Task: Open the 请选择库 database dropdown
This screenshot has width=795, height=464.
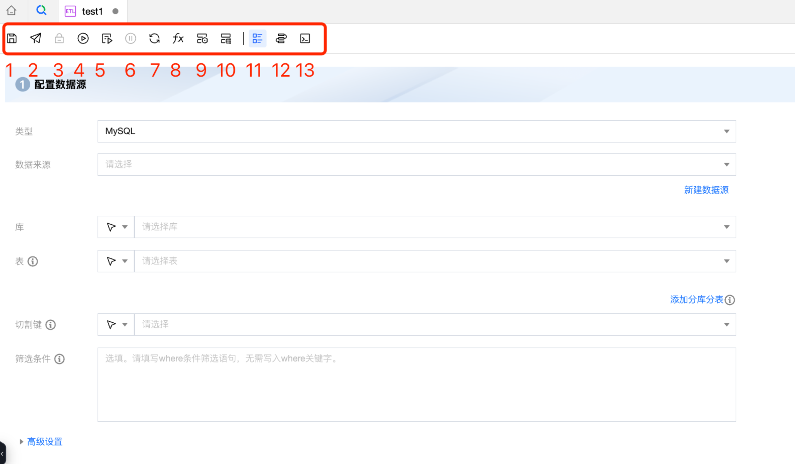Action: (x=435, y=227)
